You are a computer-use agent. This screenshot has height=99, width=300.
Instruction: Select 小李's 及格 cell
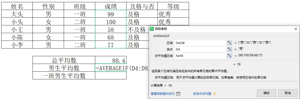[137, 45]
